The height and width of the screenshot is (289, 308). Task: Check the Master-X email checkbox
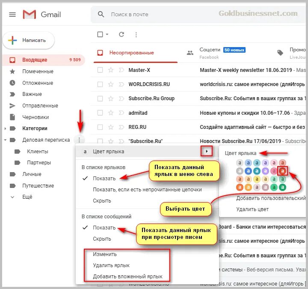(x=100, y=70)
